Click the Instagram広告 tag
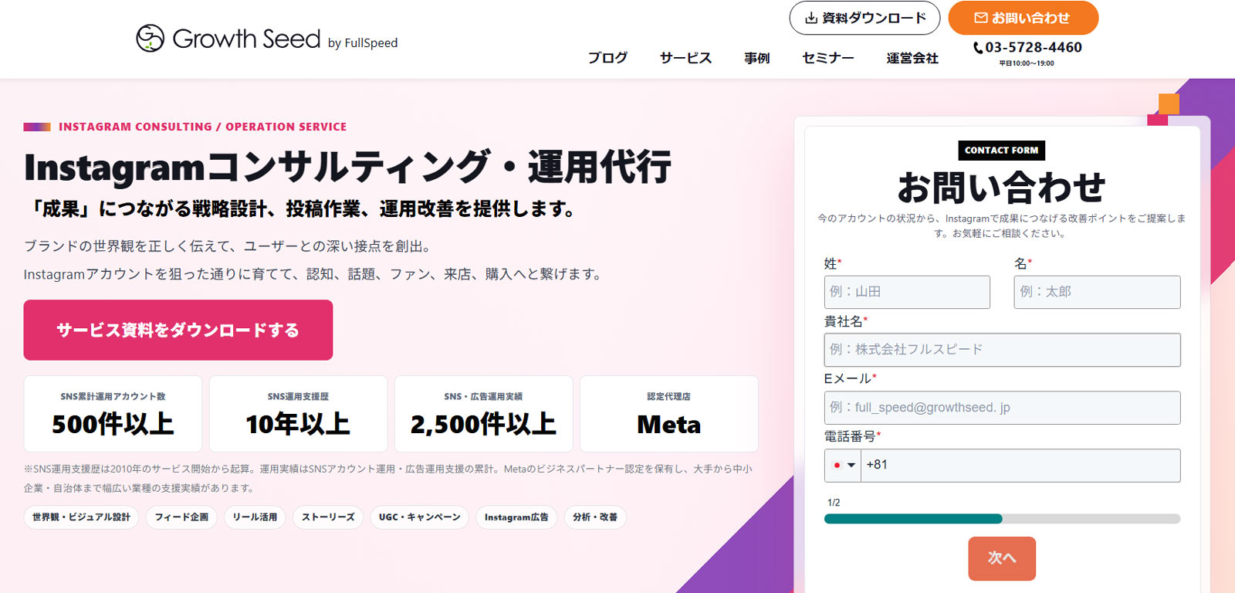The height and width of the screenshot is (593, 1235). point(516,517)
